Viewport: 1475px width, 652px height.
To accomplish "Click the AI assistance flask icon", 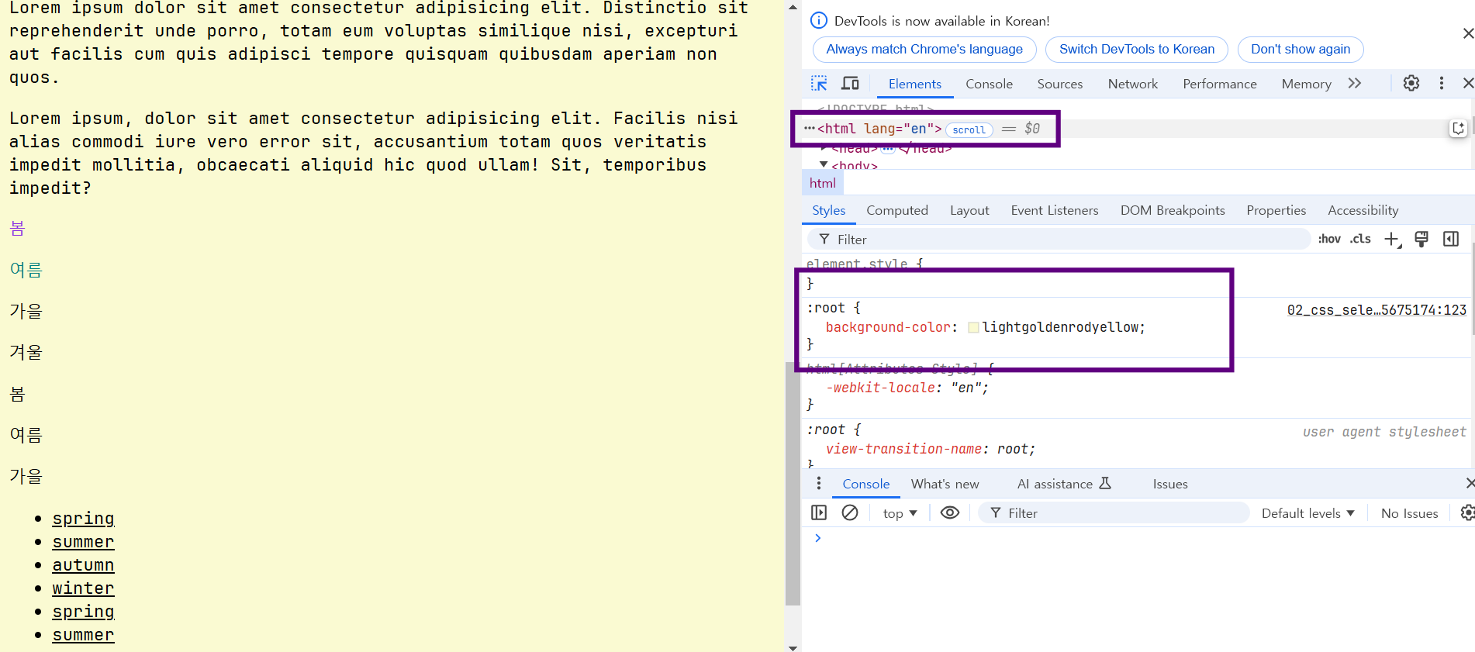I will [x=1105, y=483].
